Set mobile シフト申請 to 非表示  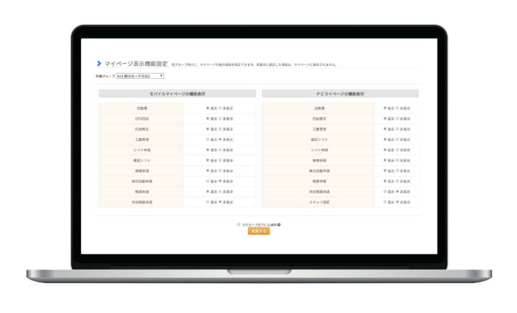coord(220,150)
